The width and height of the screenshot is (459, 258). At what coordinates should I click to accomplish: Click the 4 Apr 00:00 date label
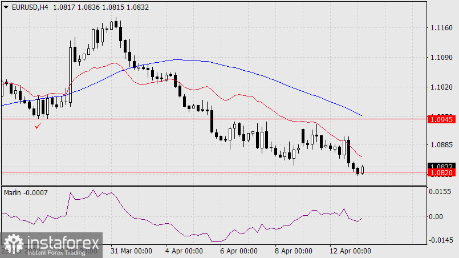coord(184,251)
